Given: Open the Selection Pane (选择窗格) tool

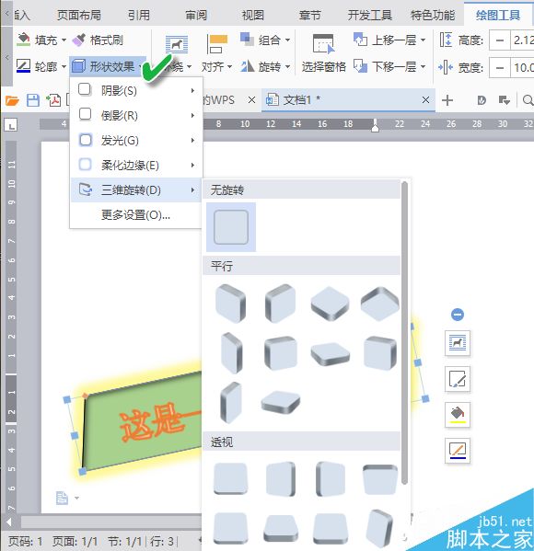Looking at the screenshot, I should (323, 52).
